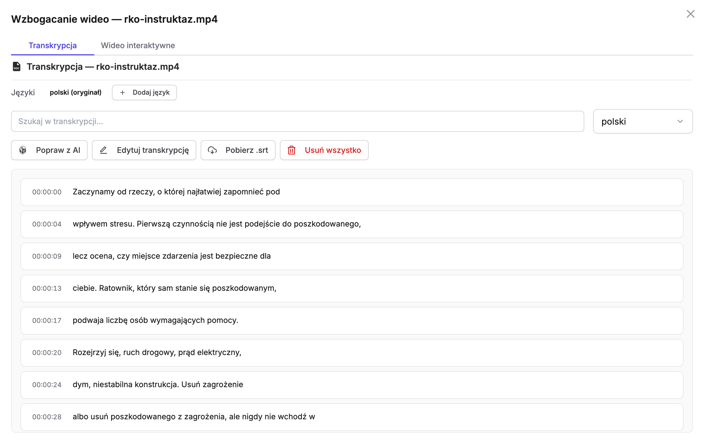This screenshot has height=442, width=704.
Task: Select the line "dym, niestabilna konstrukcja. Usuń zagrożenie"
Action: [352, 385]
